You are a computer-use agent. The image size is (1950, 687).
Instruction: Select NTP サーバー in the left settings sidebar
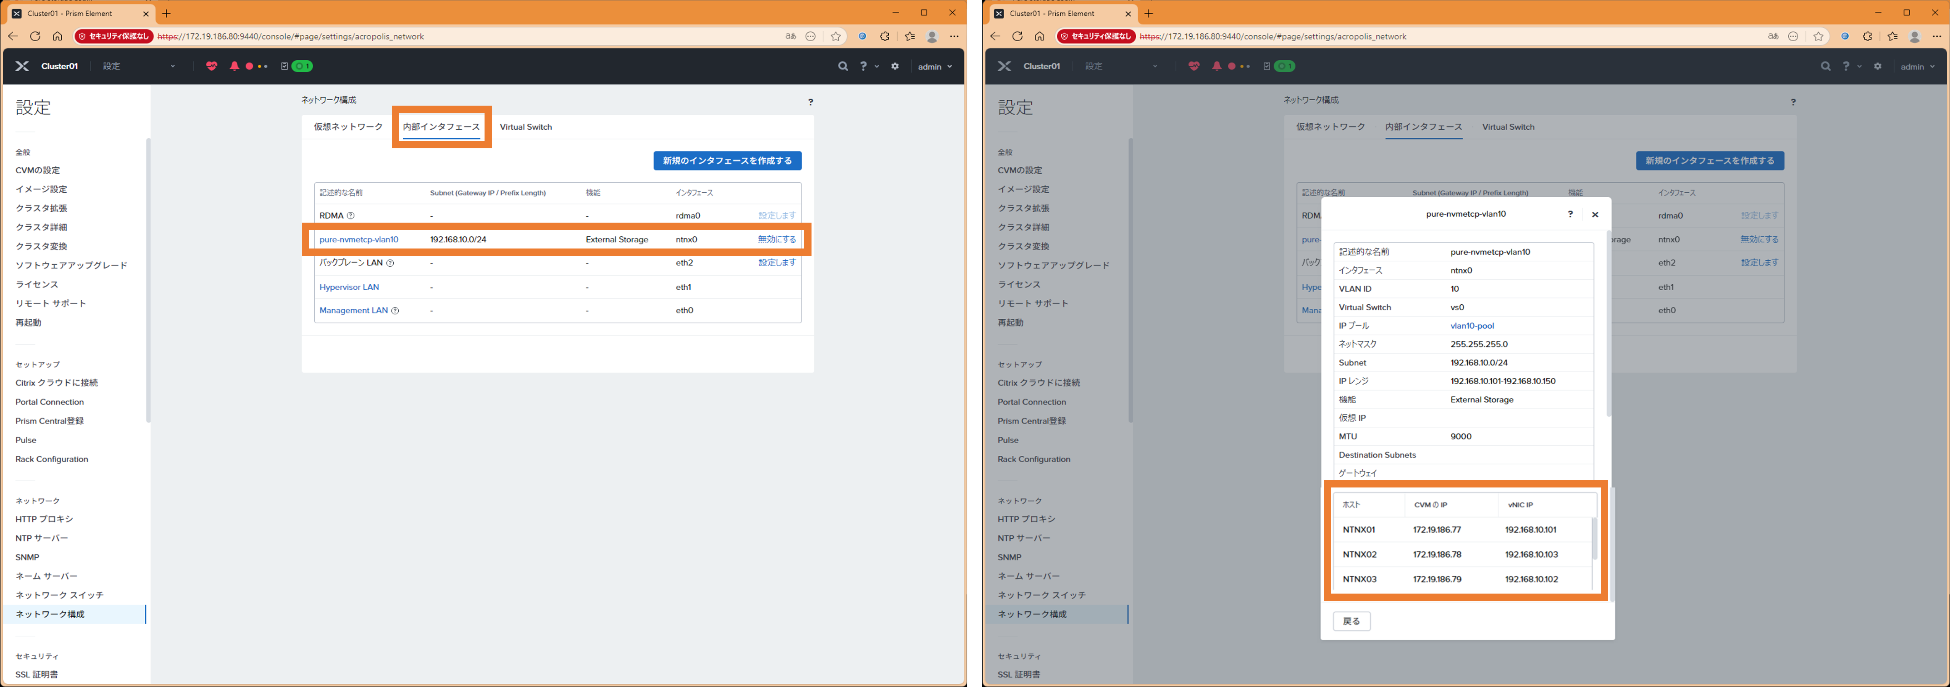tap(42, 538)
